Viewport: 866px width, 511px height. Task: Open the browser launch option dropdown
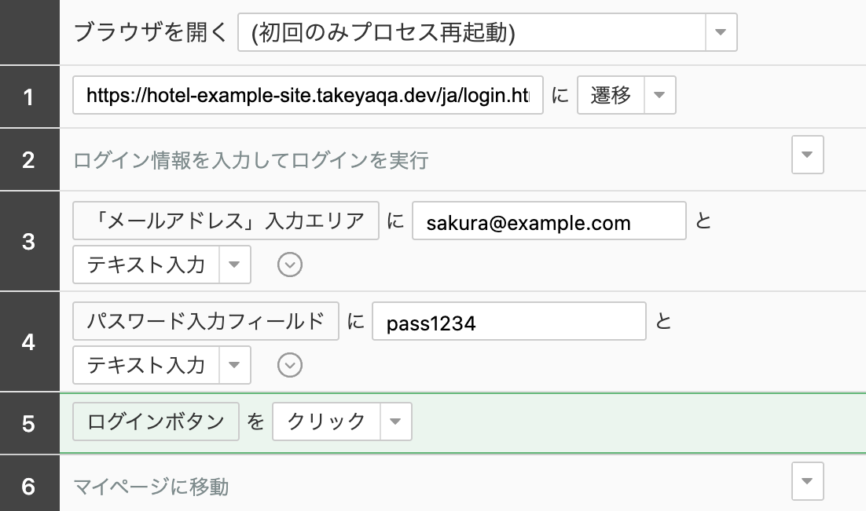[x=721, y=33]
